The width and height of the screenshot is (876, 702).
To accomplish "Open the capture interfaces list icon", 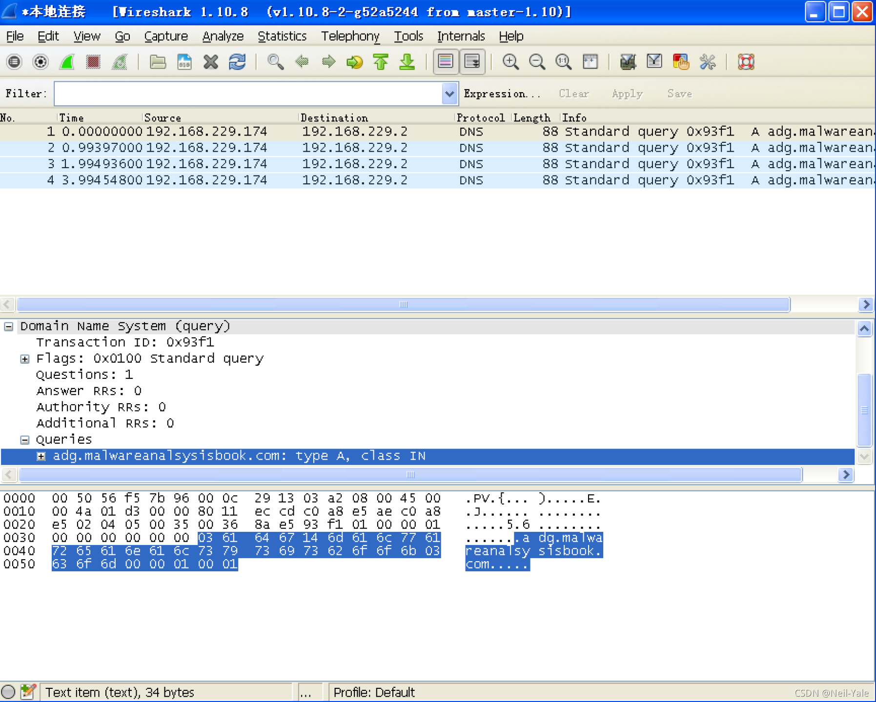I will 14,62.
